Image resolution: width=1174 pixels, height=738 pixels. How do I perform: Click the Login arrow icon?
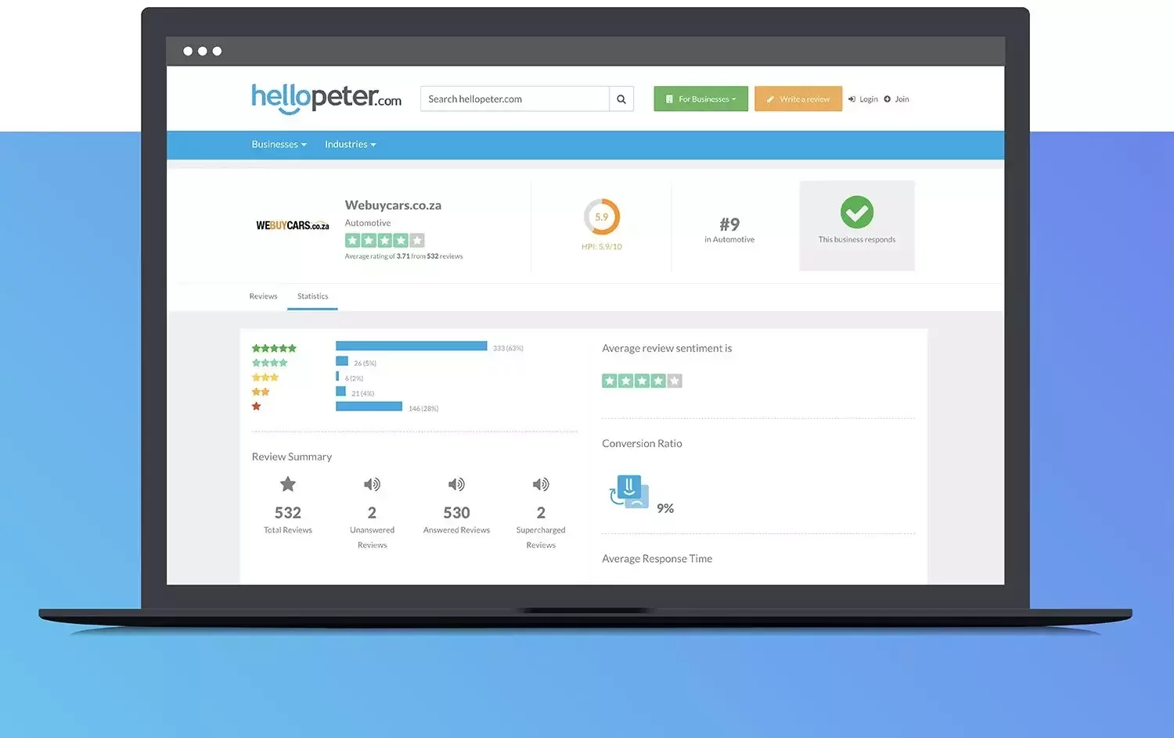[x=852, y=99]
